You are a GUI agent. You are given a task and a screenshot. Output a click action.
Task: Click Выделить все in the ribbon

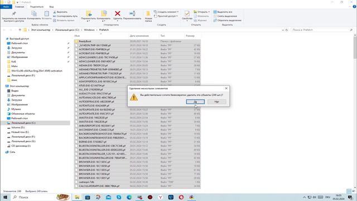point(223,12)
